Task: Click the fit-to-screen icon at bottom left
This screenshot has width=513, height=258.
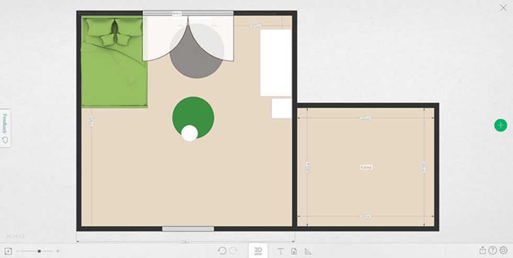Action: tap(8, 251)
